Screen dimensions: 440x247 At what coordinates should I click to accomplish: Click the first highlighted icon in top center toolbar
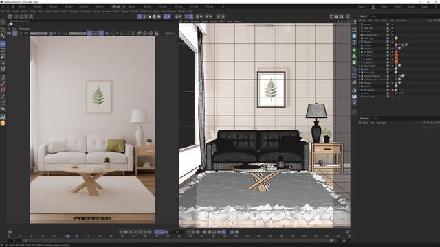(140, 16)
